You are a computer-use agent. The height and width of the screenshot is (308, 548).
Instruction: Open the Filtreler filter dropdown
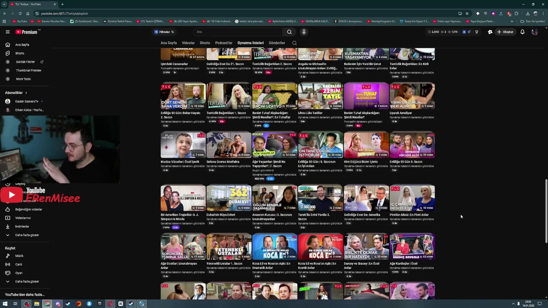pyautogui.click(x=164, y=32)
